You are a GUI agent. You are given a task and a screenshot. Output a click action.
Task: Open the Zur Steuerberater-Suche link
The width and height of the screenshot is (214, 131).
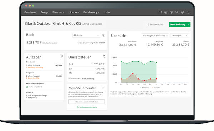(x=88, y=107)
